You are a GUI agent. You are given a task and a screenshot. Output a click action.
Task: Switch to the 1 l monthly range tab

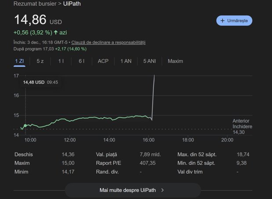pyautogui.click(x=61, y=61)
